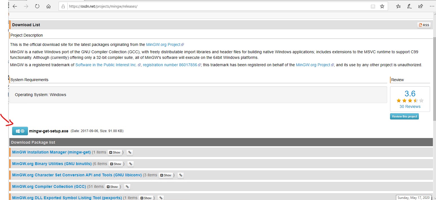Show items for GNU binutils
The image size is (436, 200).
click(116, 164)
